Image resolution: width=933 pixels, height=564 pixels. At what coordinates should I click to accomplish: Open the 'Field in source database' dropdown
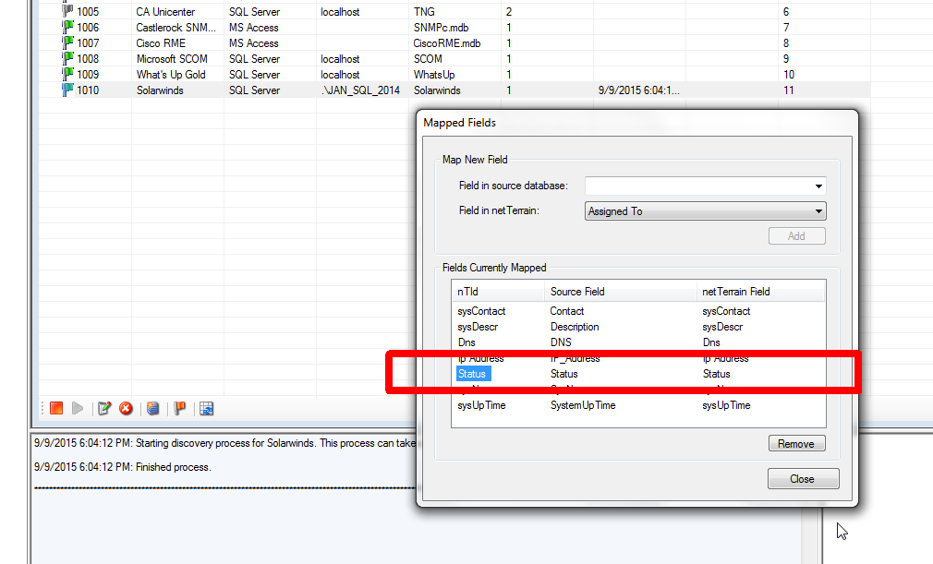(818, 186)
